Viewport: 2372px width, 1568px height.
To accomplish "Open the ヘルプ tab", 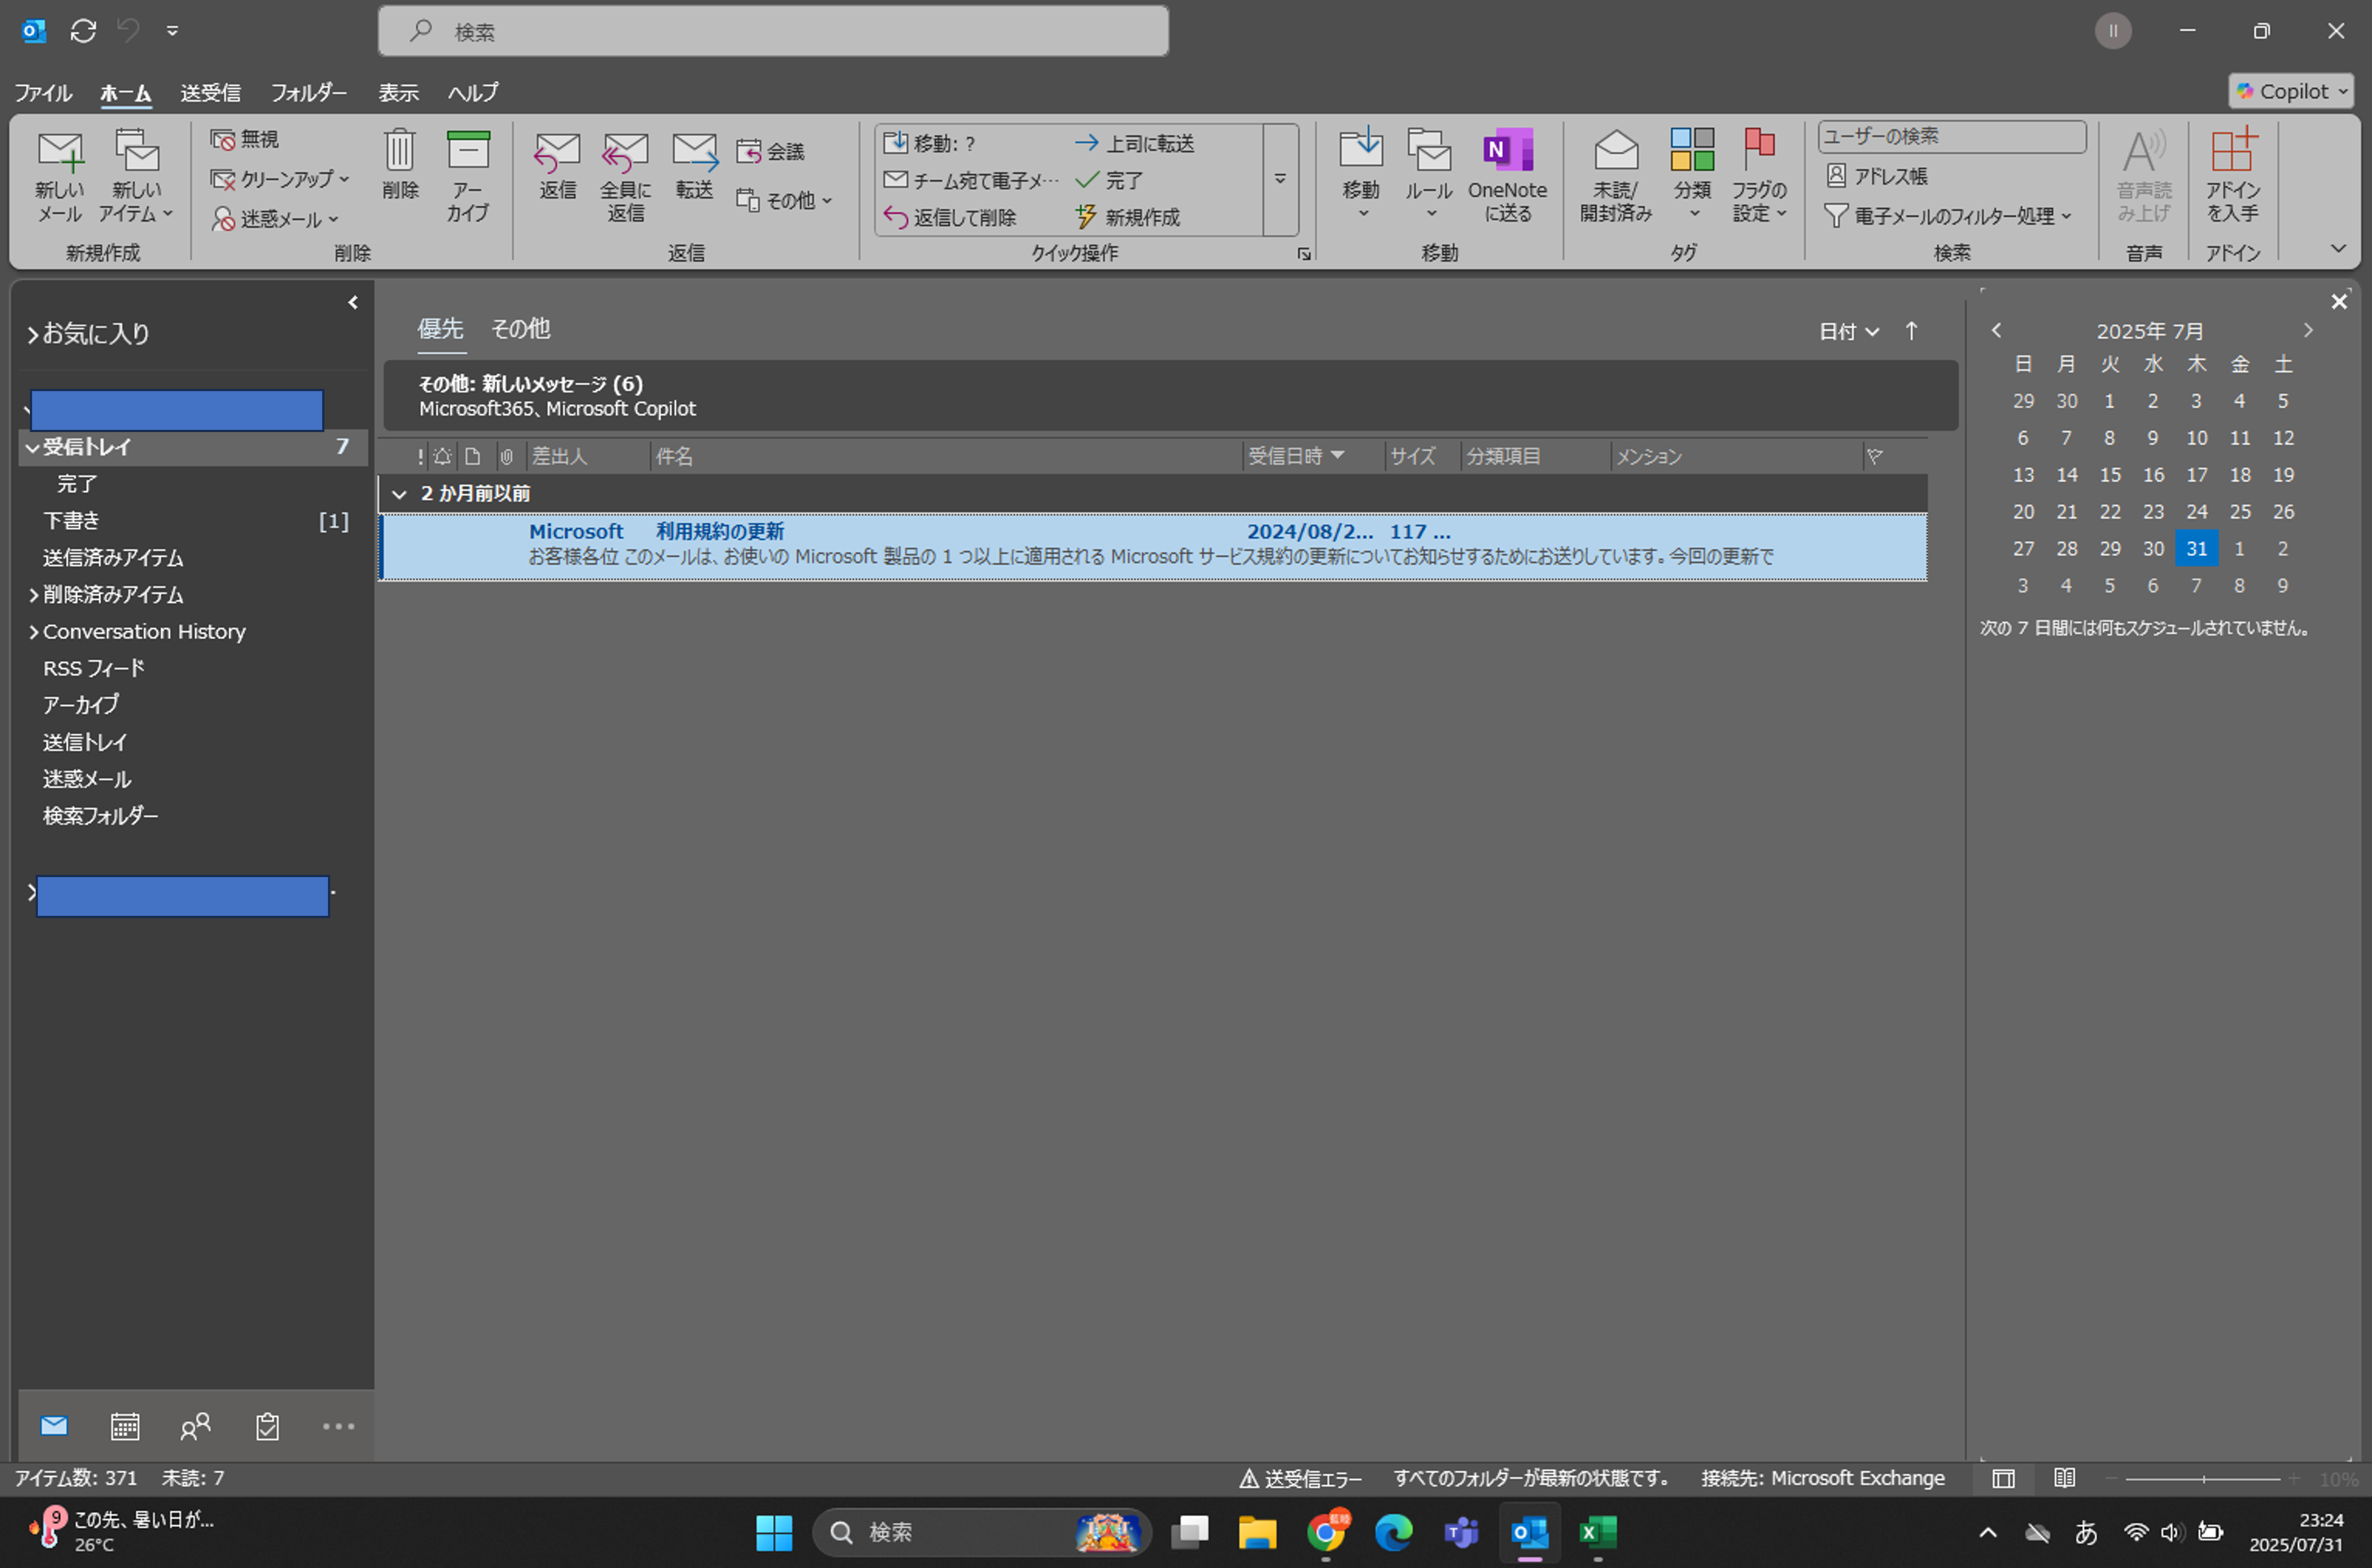I will (x=473, y=92).
